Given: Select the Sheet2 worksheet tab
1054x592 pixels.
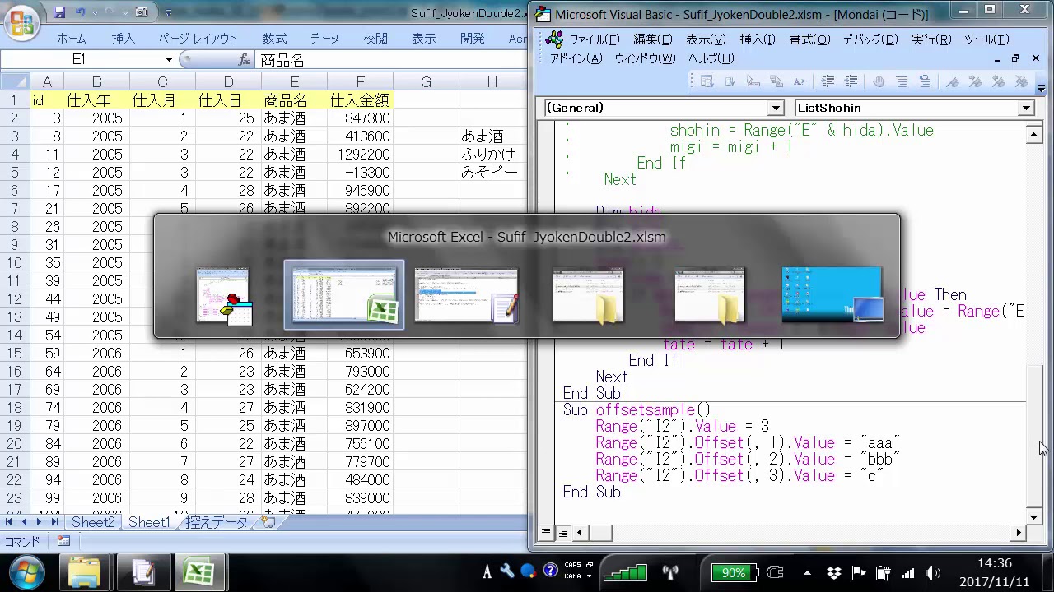Looking at the screenshot, I should coord(92,522).
